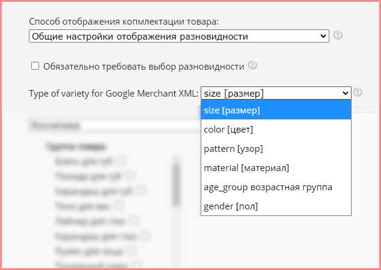
Task: Click help icon beside product display method dropdown
Action: [338, 35]
